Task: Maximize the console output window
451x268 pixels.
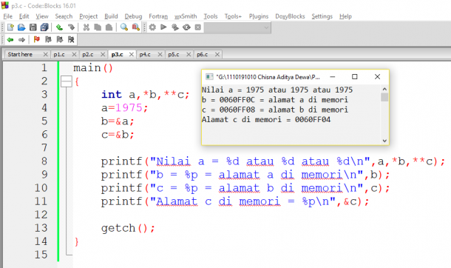Action: 355,77
